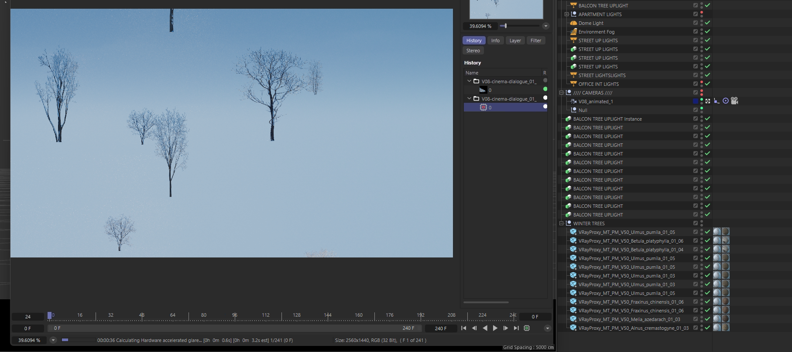This screenshot has width=792, height=352.
Task: Select the Target tag on V08_animated_1
Action: [x=725, y=101]
